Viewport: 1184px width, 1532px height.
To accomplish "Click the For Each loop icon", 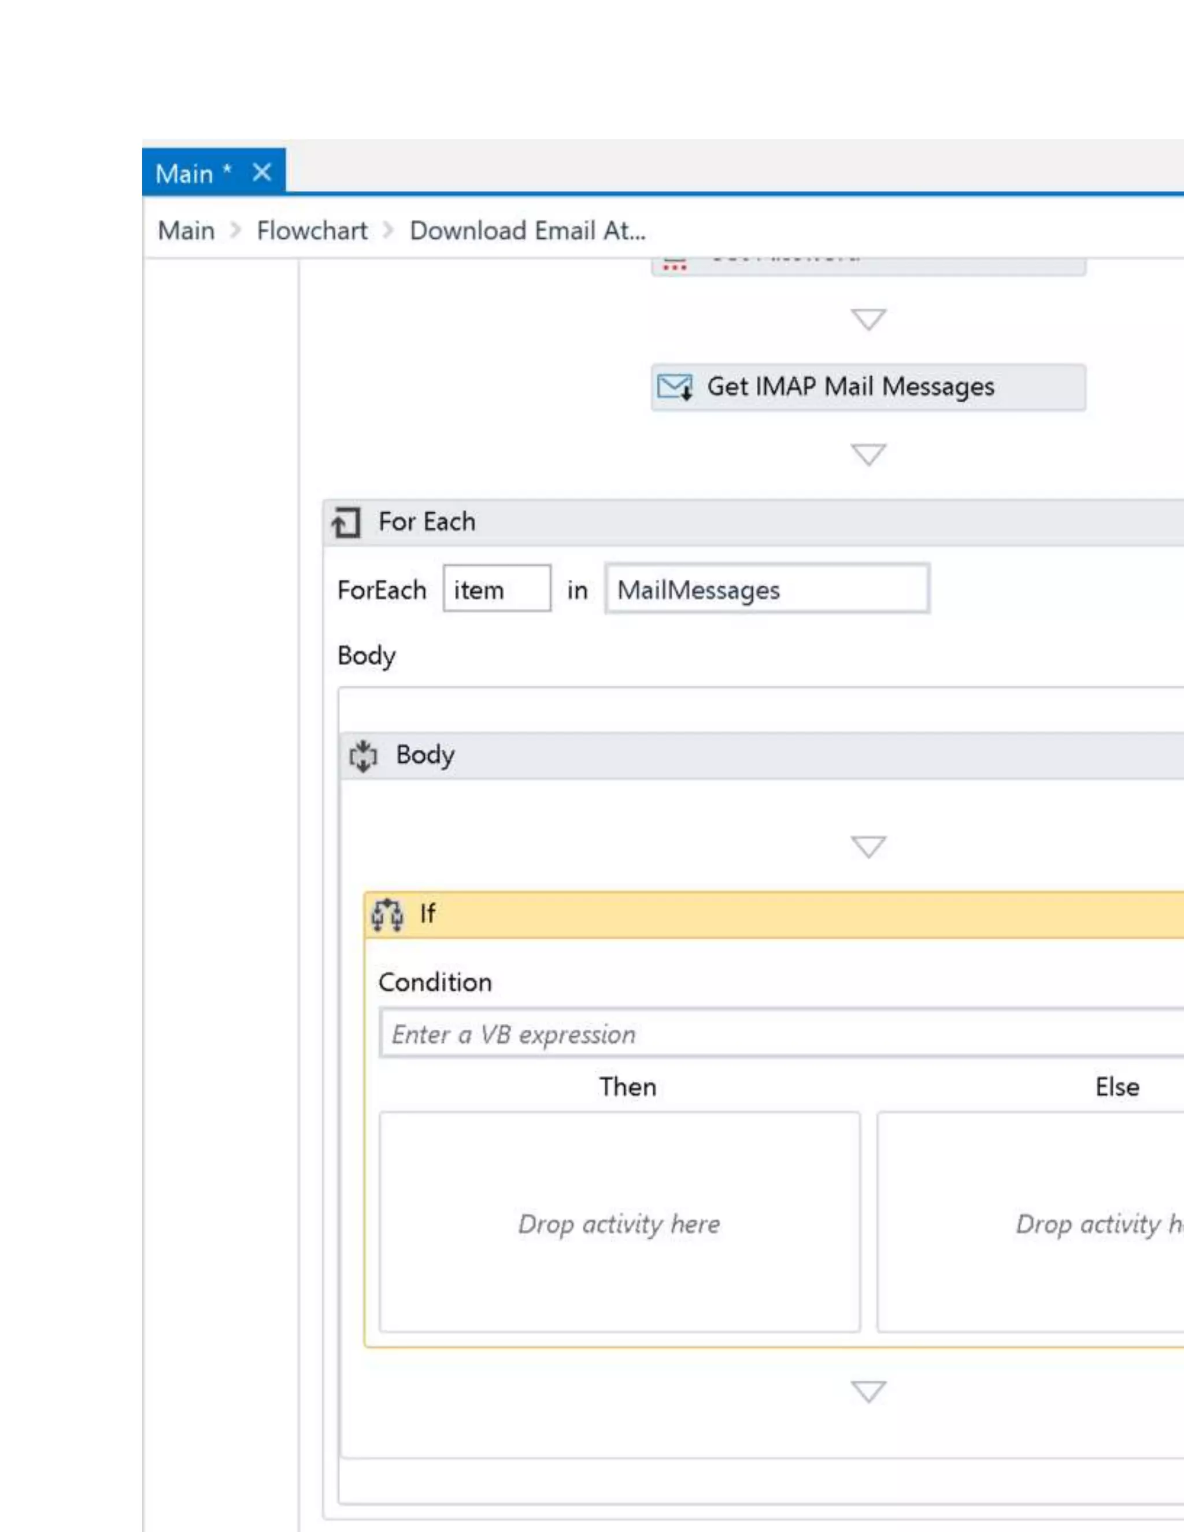I will 346,523.
